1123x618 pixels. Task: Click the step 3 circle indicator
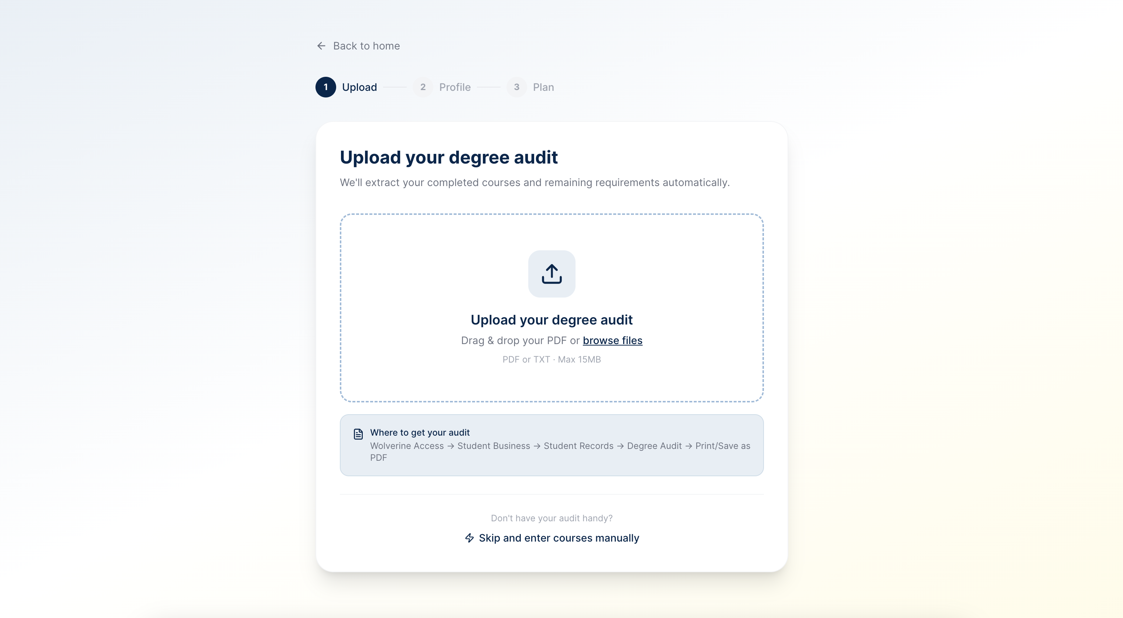click(x=516, y=87)
